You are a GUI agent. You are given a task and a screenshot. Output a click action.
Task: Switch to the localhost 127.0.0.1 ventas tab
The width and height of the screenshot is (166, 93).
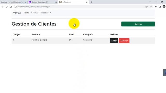[13, 2]
